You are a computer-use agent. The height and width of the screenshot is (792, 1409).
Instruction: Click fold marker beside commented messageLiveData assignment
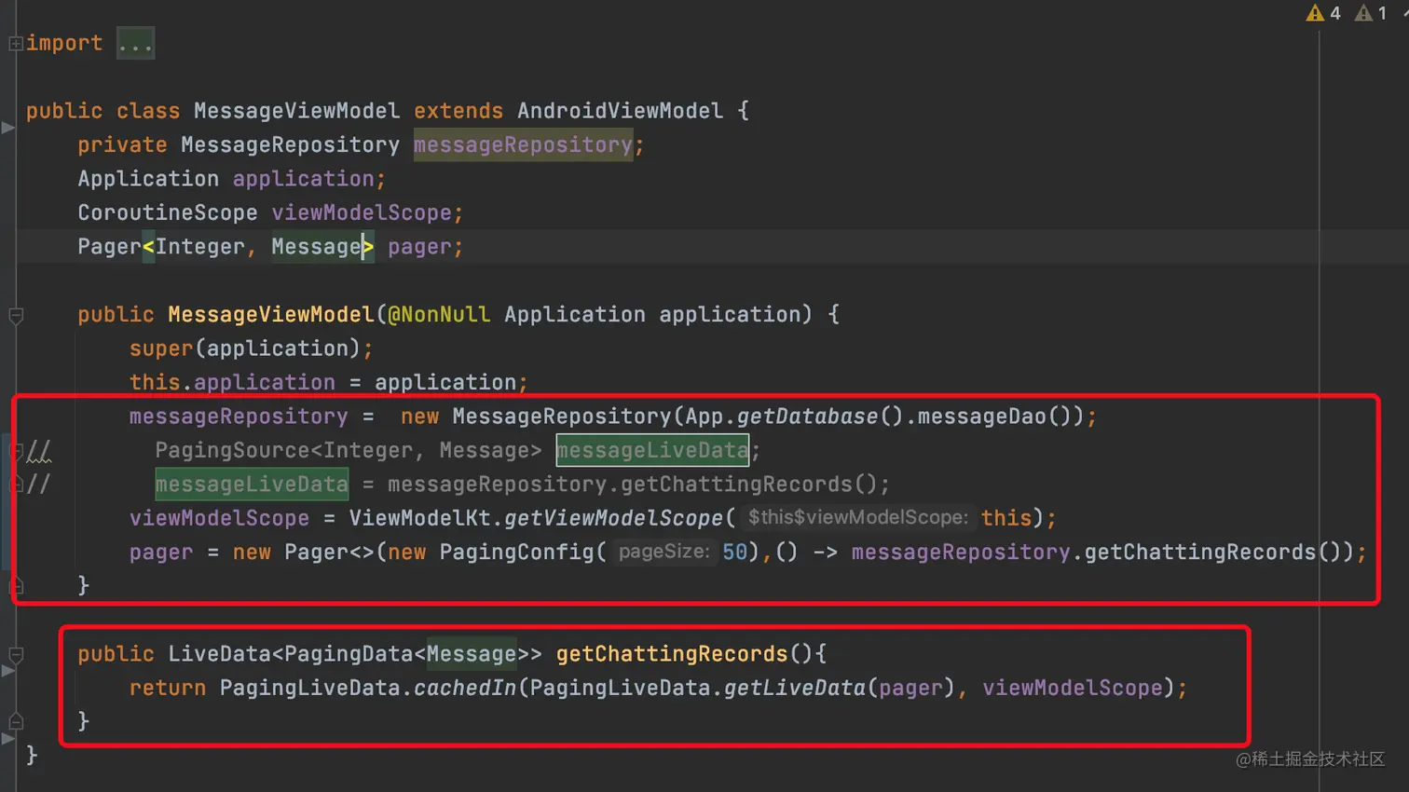16,485
